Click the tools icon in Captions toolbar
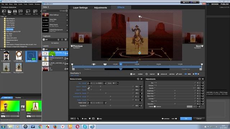Image resolution: width=230 pixels, height=129 pixels. pyautogui.click(x=65, y=40)
